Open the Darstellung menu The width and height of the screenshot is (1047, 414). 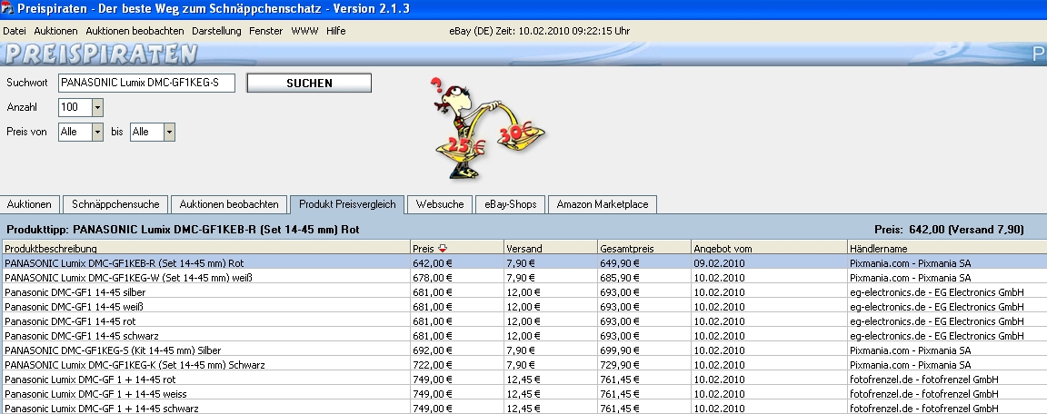(216, 31)
